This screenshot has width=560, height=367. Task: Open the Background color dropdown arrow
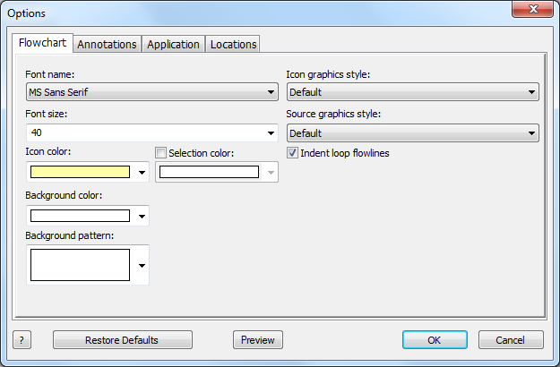pos(142,216)
